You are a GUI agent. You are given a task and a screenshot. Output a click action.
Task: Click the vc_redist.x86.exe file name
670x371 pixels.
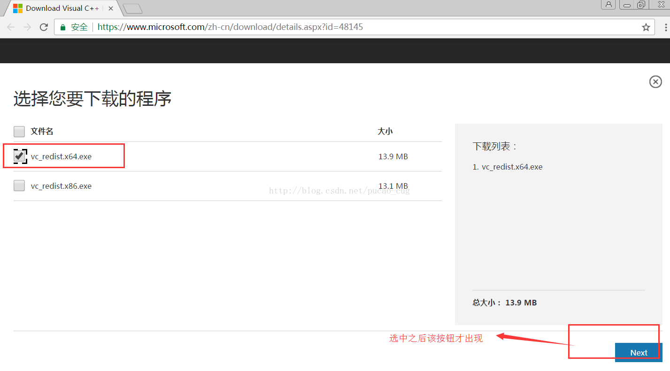(61, 186)
